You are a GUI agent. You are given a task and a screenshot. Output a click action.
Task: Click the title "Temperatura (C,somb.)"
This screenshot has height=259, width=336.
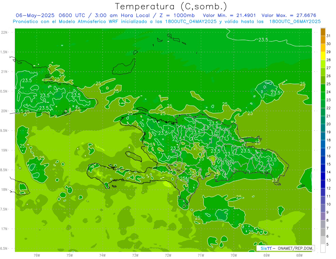click(171, 7)
